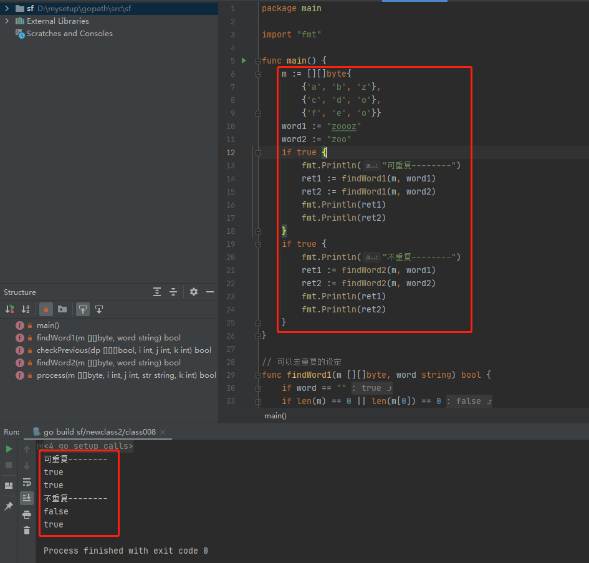
Task: Select checkPrevious in Structure list
Action: point(124,350)
